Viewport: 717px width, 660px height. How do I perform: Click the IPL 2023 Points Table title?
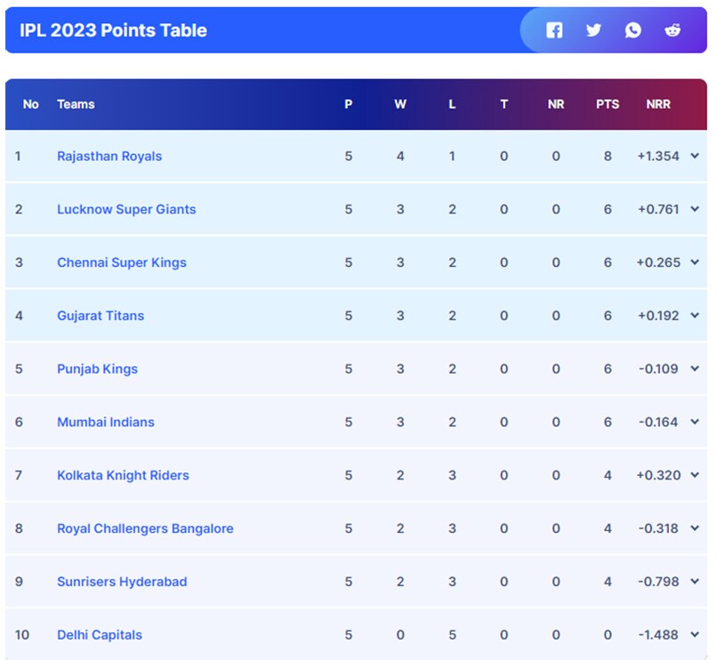click(x=113, y=30)
